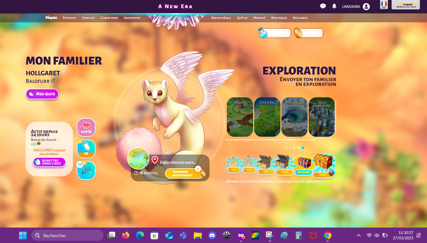Viewport: 427px width, 243px height.
Task: Select the Cité d'Eel exploration map
Action: tap(267, 117)
